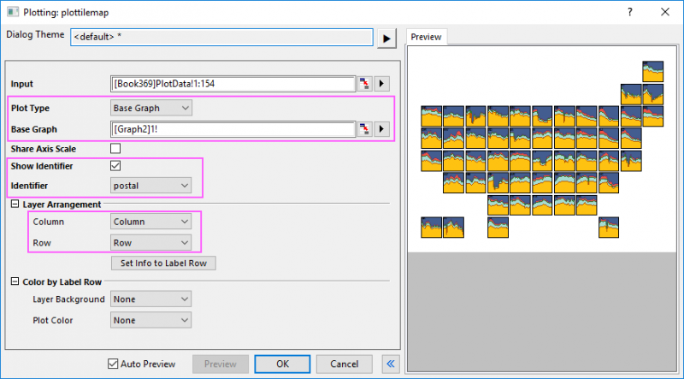The height and width of the screenshot is (379, 684).
Task: Click the question mark help button
Action: (x=630, y=12)
